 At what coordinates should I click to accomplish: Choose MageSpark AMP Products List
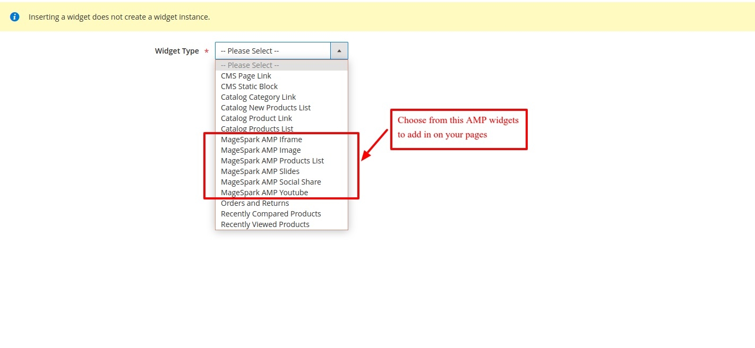pyautogui.click(x=281, y=161)
